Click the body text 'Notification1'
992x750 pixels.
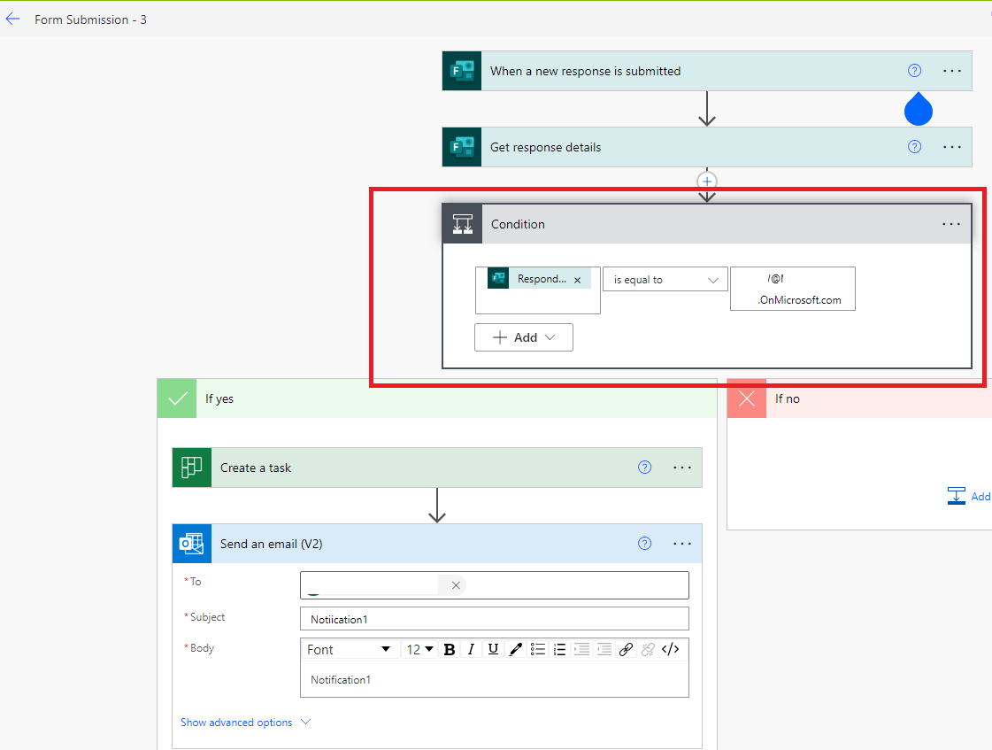[x=341, y=680]
